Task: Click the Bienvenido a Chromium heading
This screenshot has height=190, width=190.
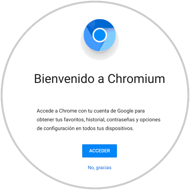Action: click(x=99, y=79)
